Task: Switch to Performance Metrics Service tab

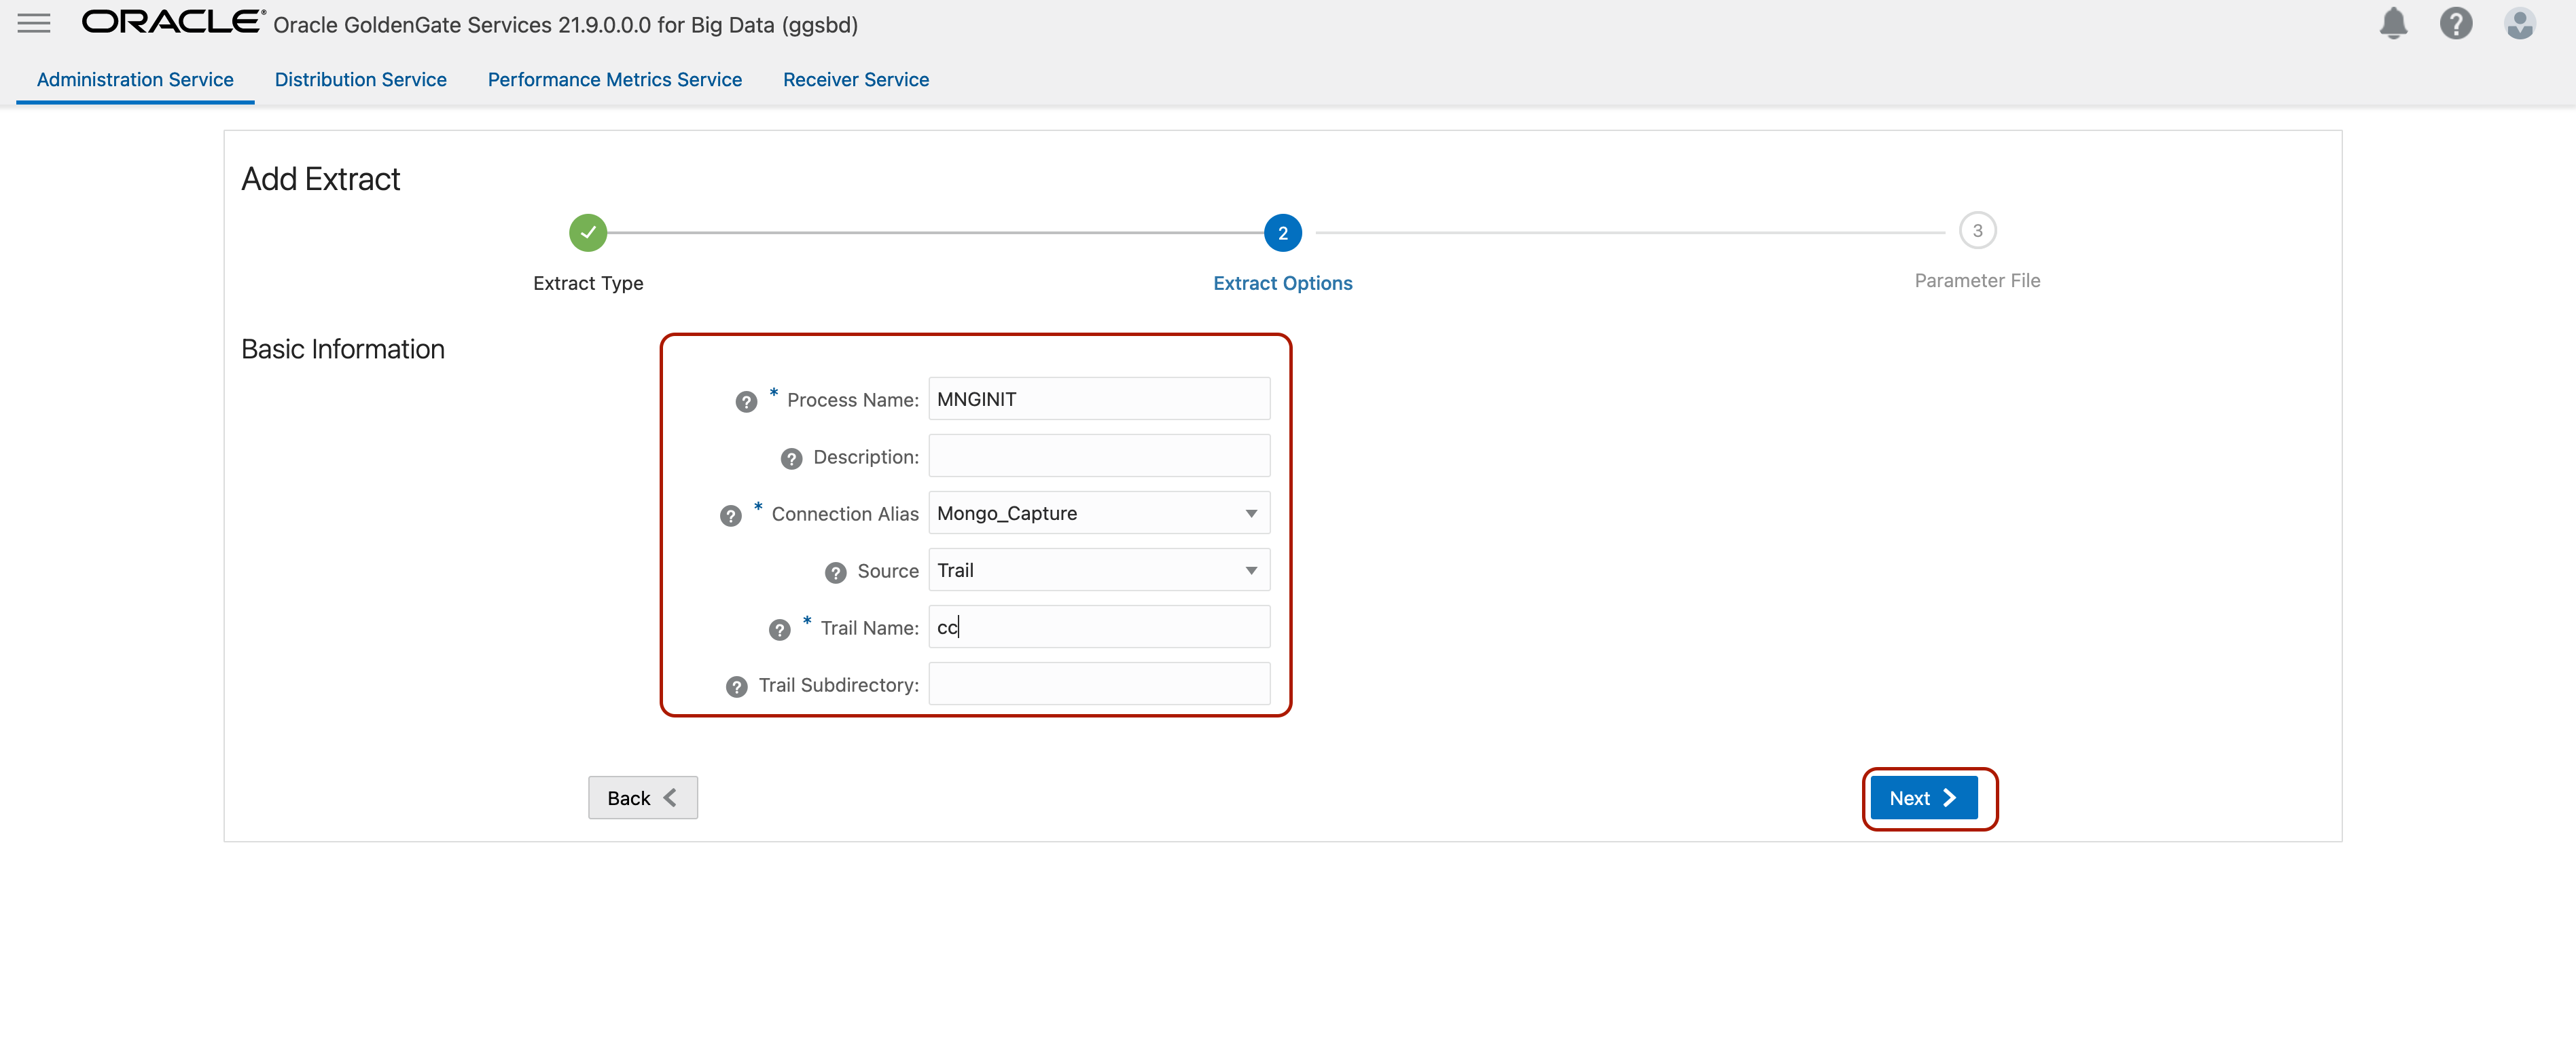Action: (614, 80)
